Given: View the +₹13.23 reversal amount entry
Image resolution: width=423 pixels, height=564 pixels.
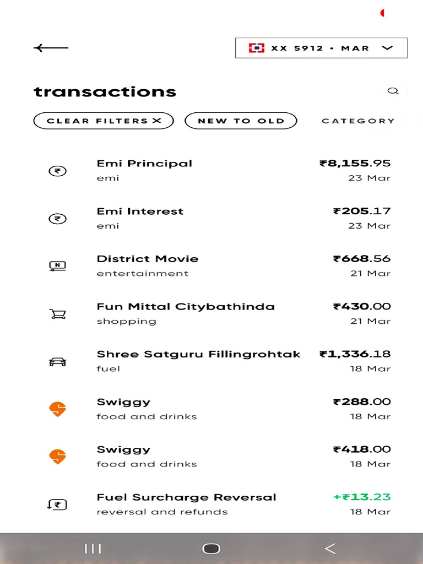Looking at the screenshot, I should [x=361, y=497].
